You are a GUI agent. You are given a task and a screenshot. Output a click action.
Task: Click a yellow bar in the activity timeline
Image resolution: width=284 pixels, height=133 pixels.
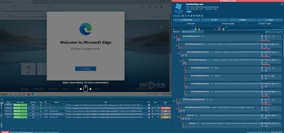coord(196,29)
